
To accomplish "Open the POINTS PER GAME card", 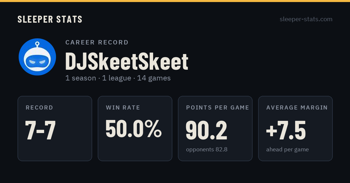I will tap(215, 128).
